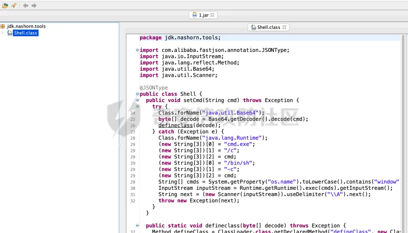Click the "/c" string literal
The height and width of the screenshot is (233, 408).
click(230, 150)
